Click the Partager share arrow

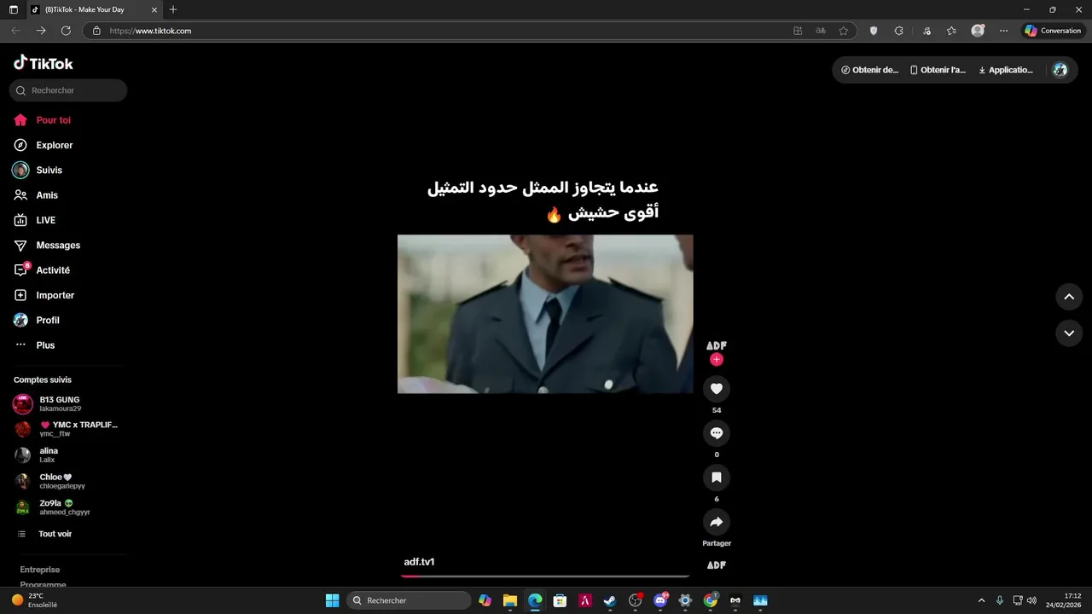click(717, 522)
